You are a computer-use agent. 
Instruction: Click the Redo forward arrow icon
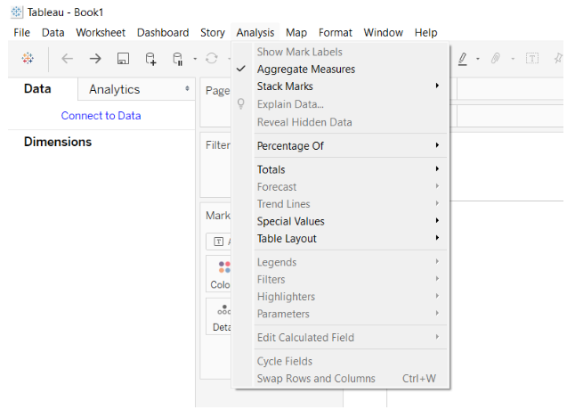coord(95,59)
